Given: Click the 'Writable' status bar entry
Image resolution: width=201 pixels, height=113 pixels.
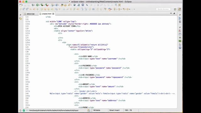Looking at the screenshot, I should (x=97, y=110).
